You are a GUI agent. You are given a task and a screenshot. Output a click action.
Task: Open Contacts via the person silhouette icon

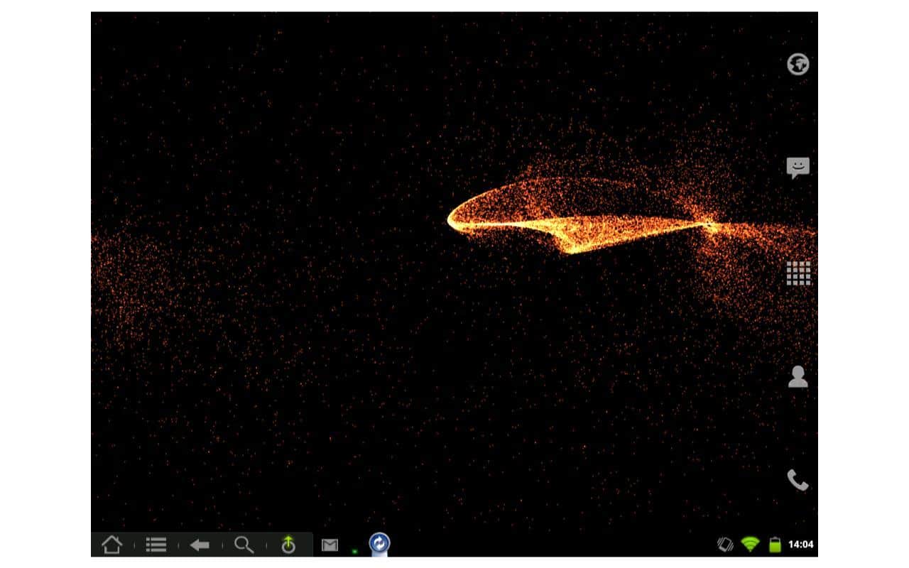click(x=798, y=376)
